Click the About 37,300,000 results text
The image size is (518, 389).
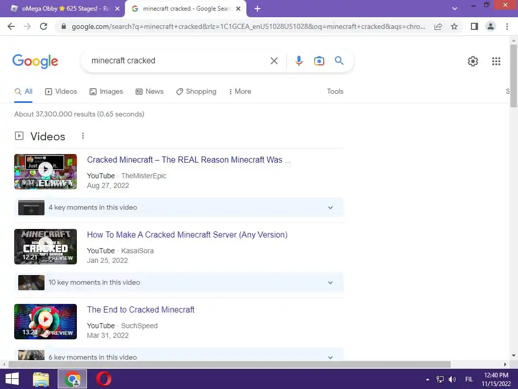79,114
